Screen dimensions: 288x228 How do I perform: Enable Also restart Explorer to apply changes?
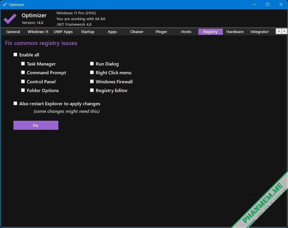click(15, 103)
